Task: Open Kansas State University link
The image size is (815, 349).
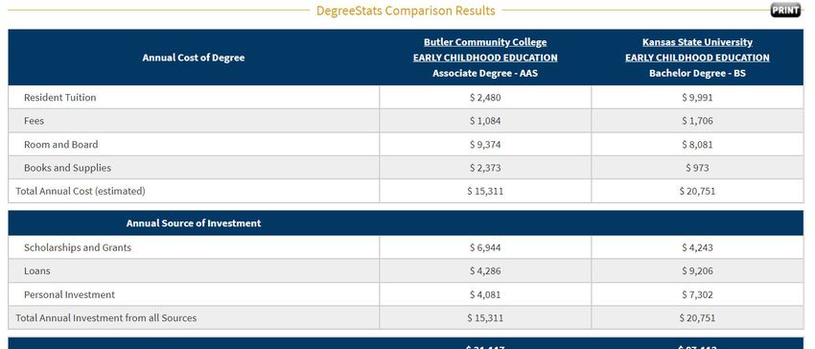Action: [697, 42]
